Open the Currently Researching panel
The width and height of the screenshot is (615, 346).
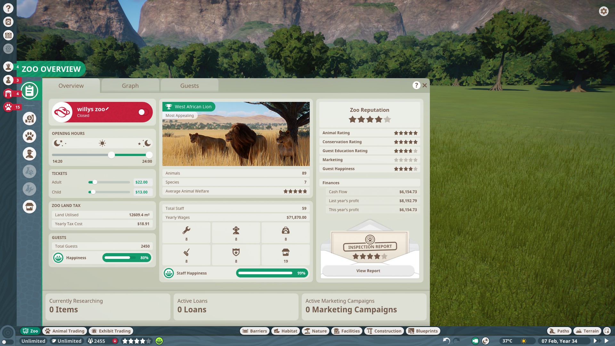point(108,307)
